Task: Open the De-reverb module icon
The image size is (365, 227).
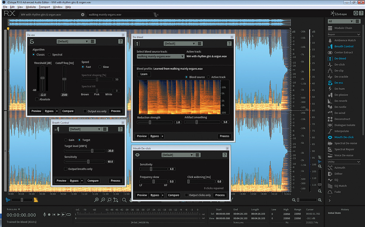Action: 330,101
